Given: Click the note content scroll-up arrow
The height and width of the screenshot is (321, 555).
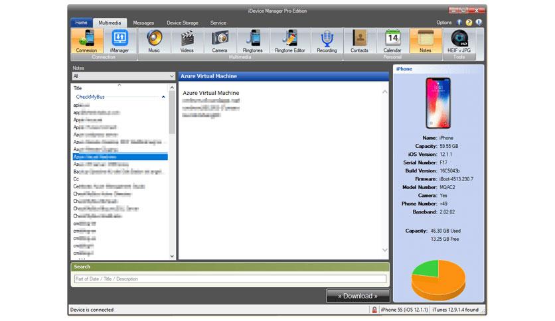Looking at the screenshot, I should pos(385,92).
